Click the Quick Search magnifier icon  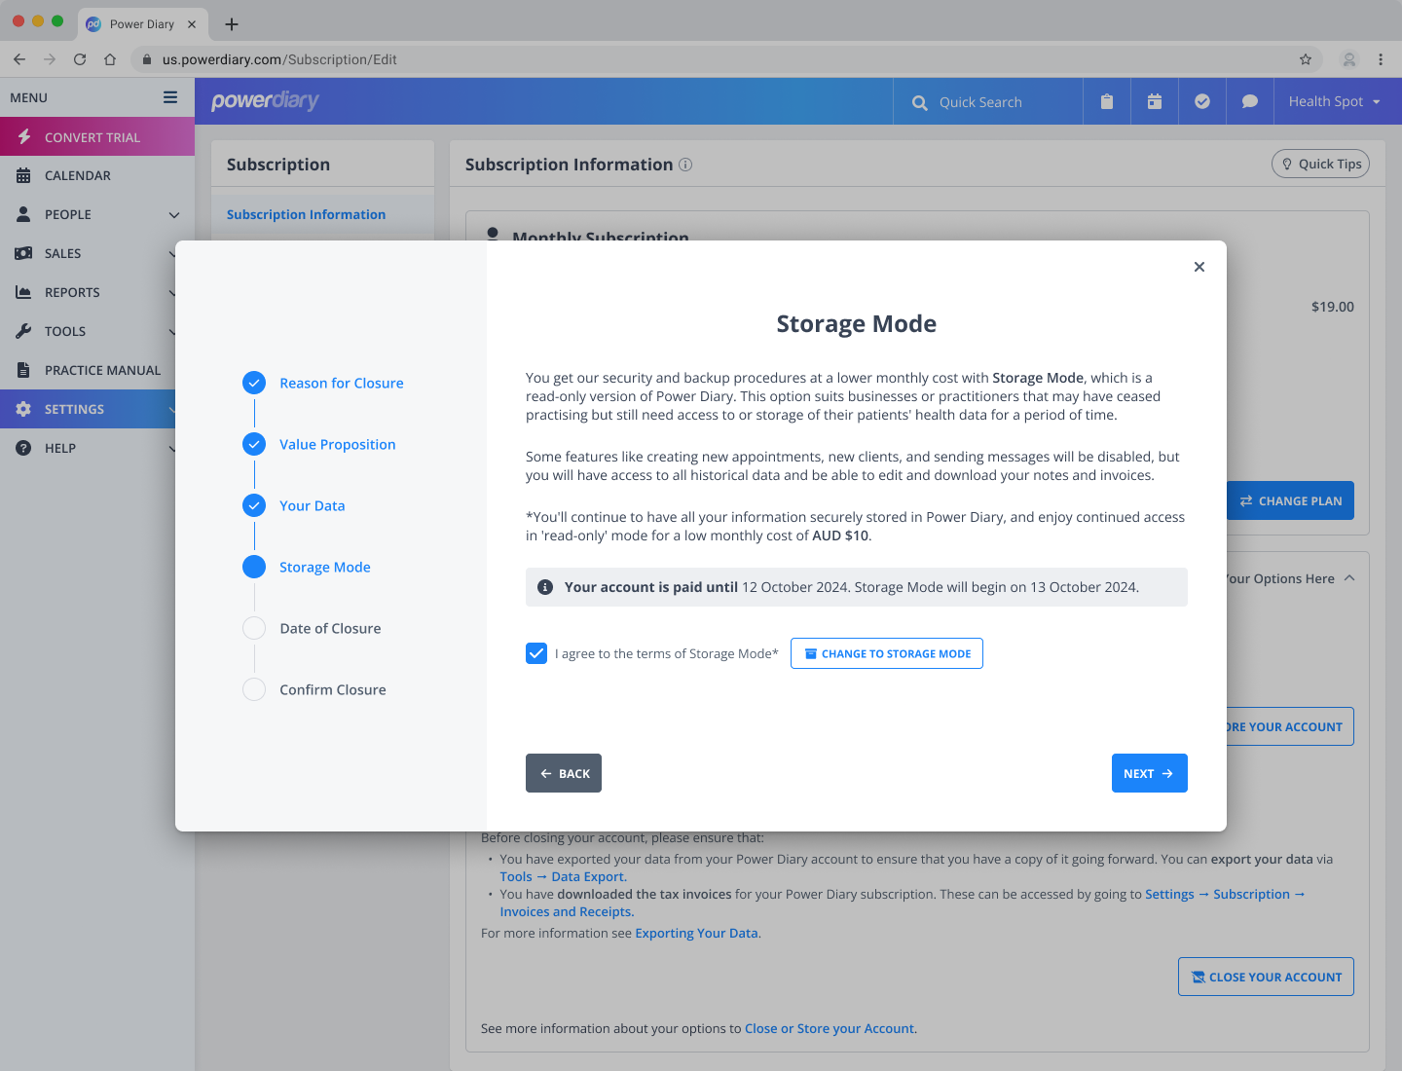pyautogui.click(x=919, y=102)
